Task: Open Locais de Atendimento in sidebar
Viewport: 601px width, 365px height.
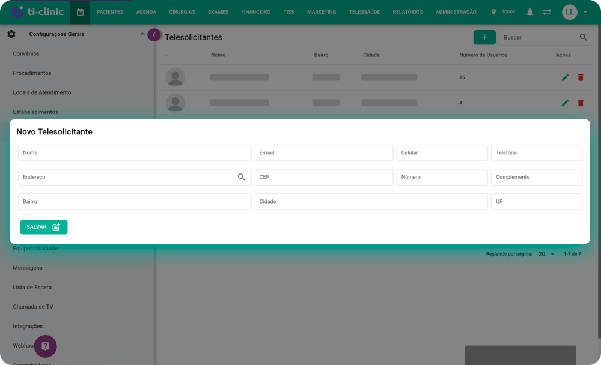Action: tap(42, 92)
